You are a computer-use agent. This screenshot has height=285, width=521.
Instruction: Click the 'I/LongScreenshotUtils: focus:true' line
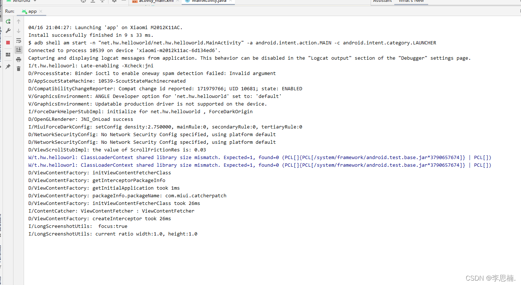click(x=78, y=226)
